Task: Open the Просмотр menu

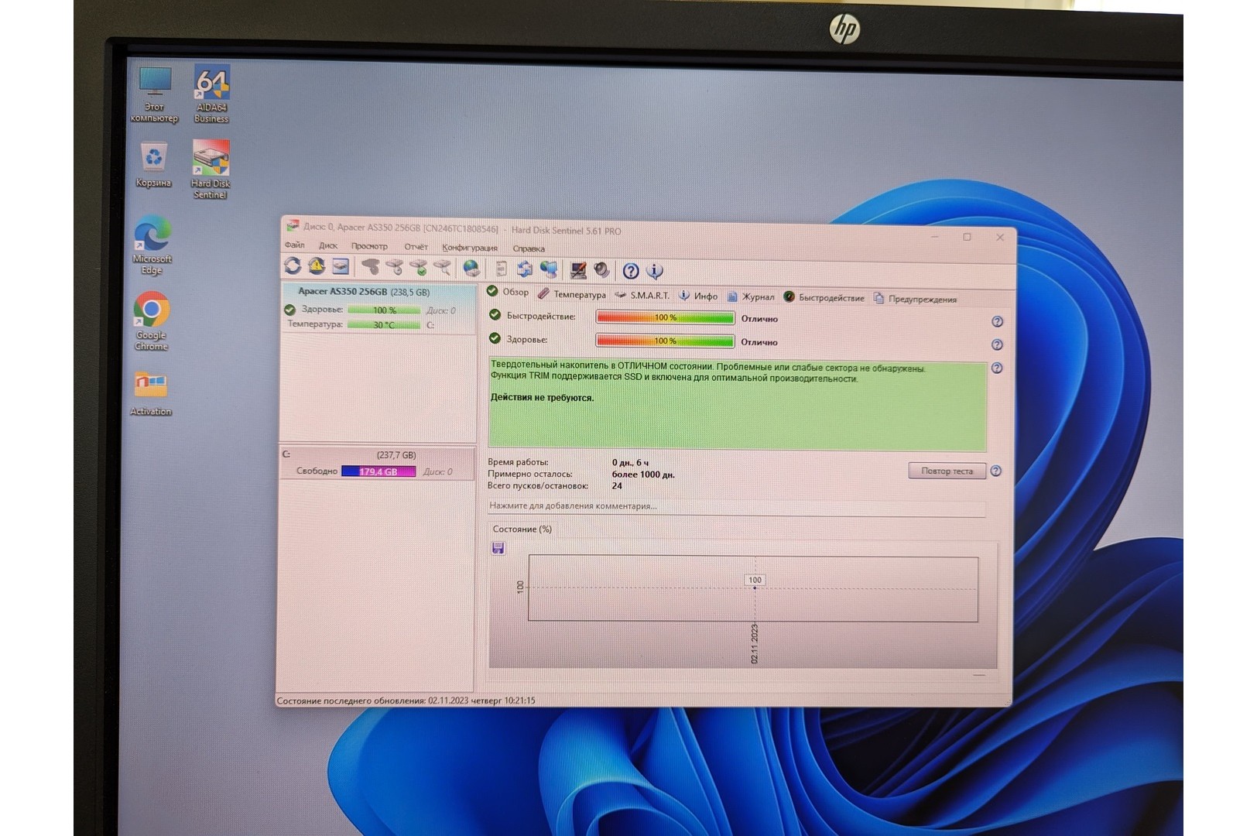Action: (369, 246)
